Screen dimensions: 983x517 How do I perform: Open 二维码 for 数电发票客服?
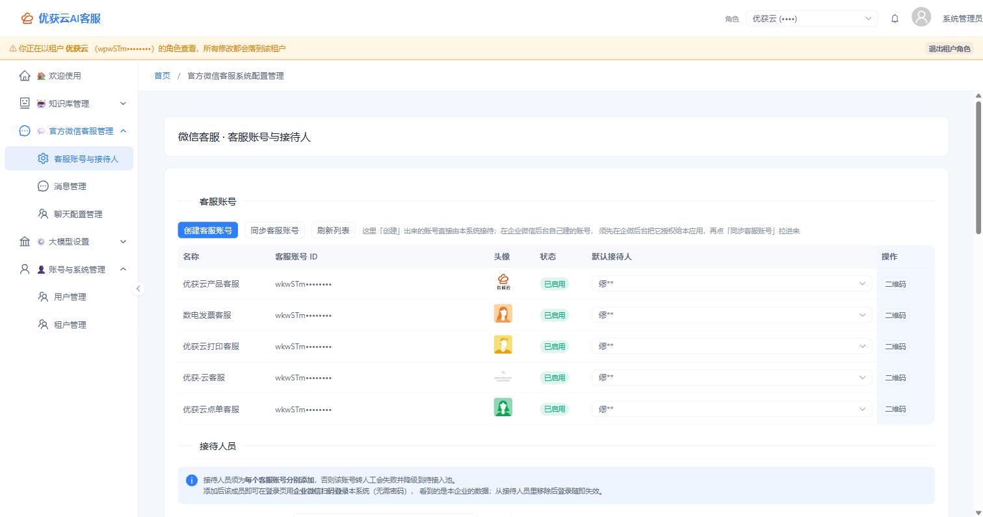[x=895, y=315]
